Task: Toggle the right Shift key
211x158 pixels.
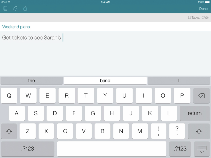Action: tap(199, 131)
